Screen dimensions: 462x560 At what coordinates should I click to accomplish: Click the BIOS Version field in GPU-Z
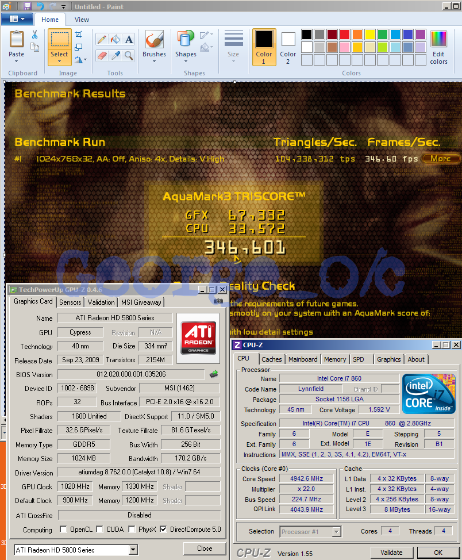[x=131, y=374]
